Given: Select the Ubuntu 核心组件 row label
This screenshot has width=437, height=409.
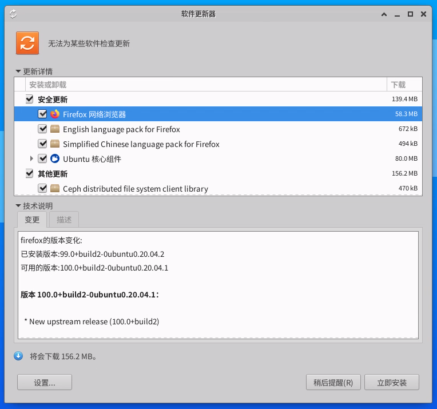Looking at the screenshot, I should tap(92, 159).
